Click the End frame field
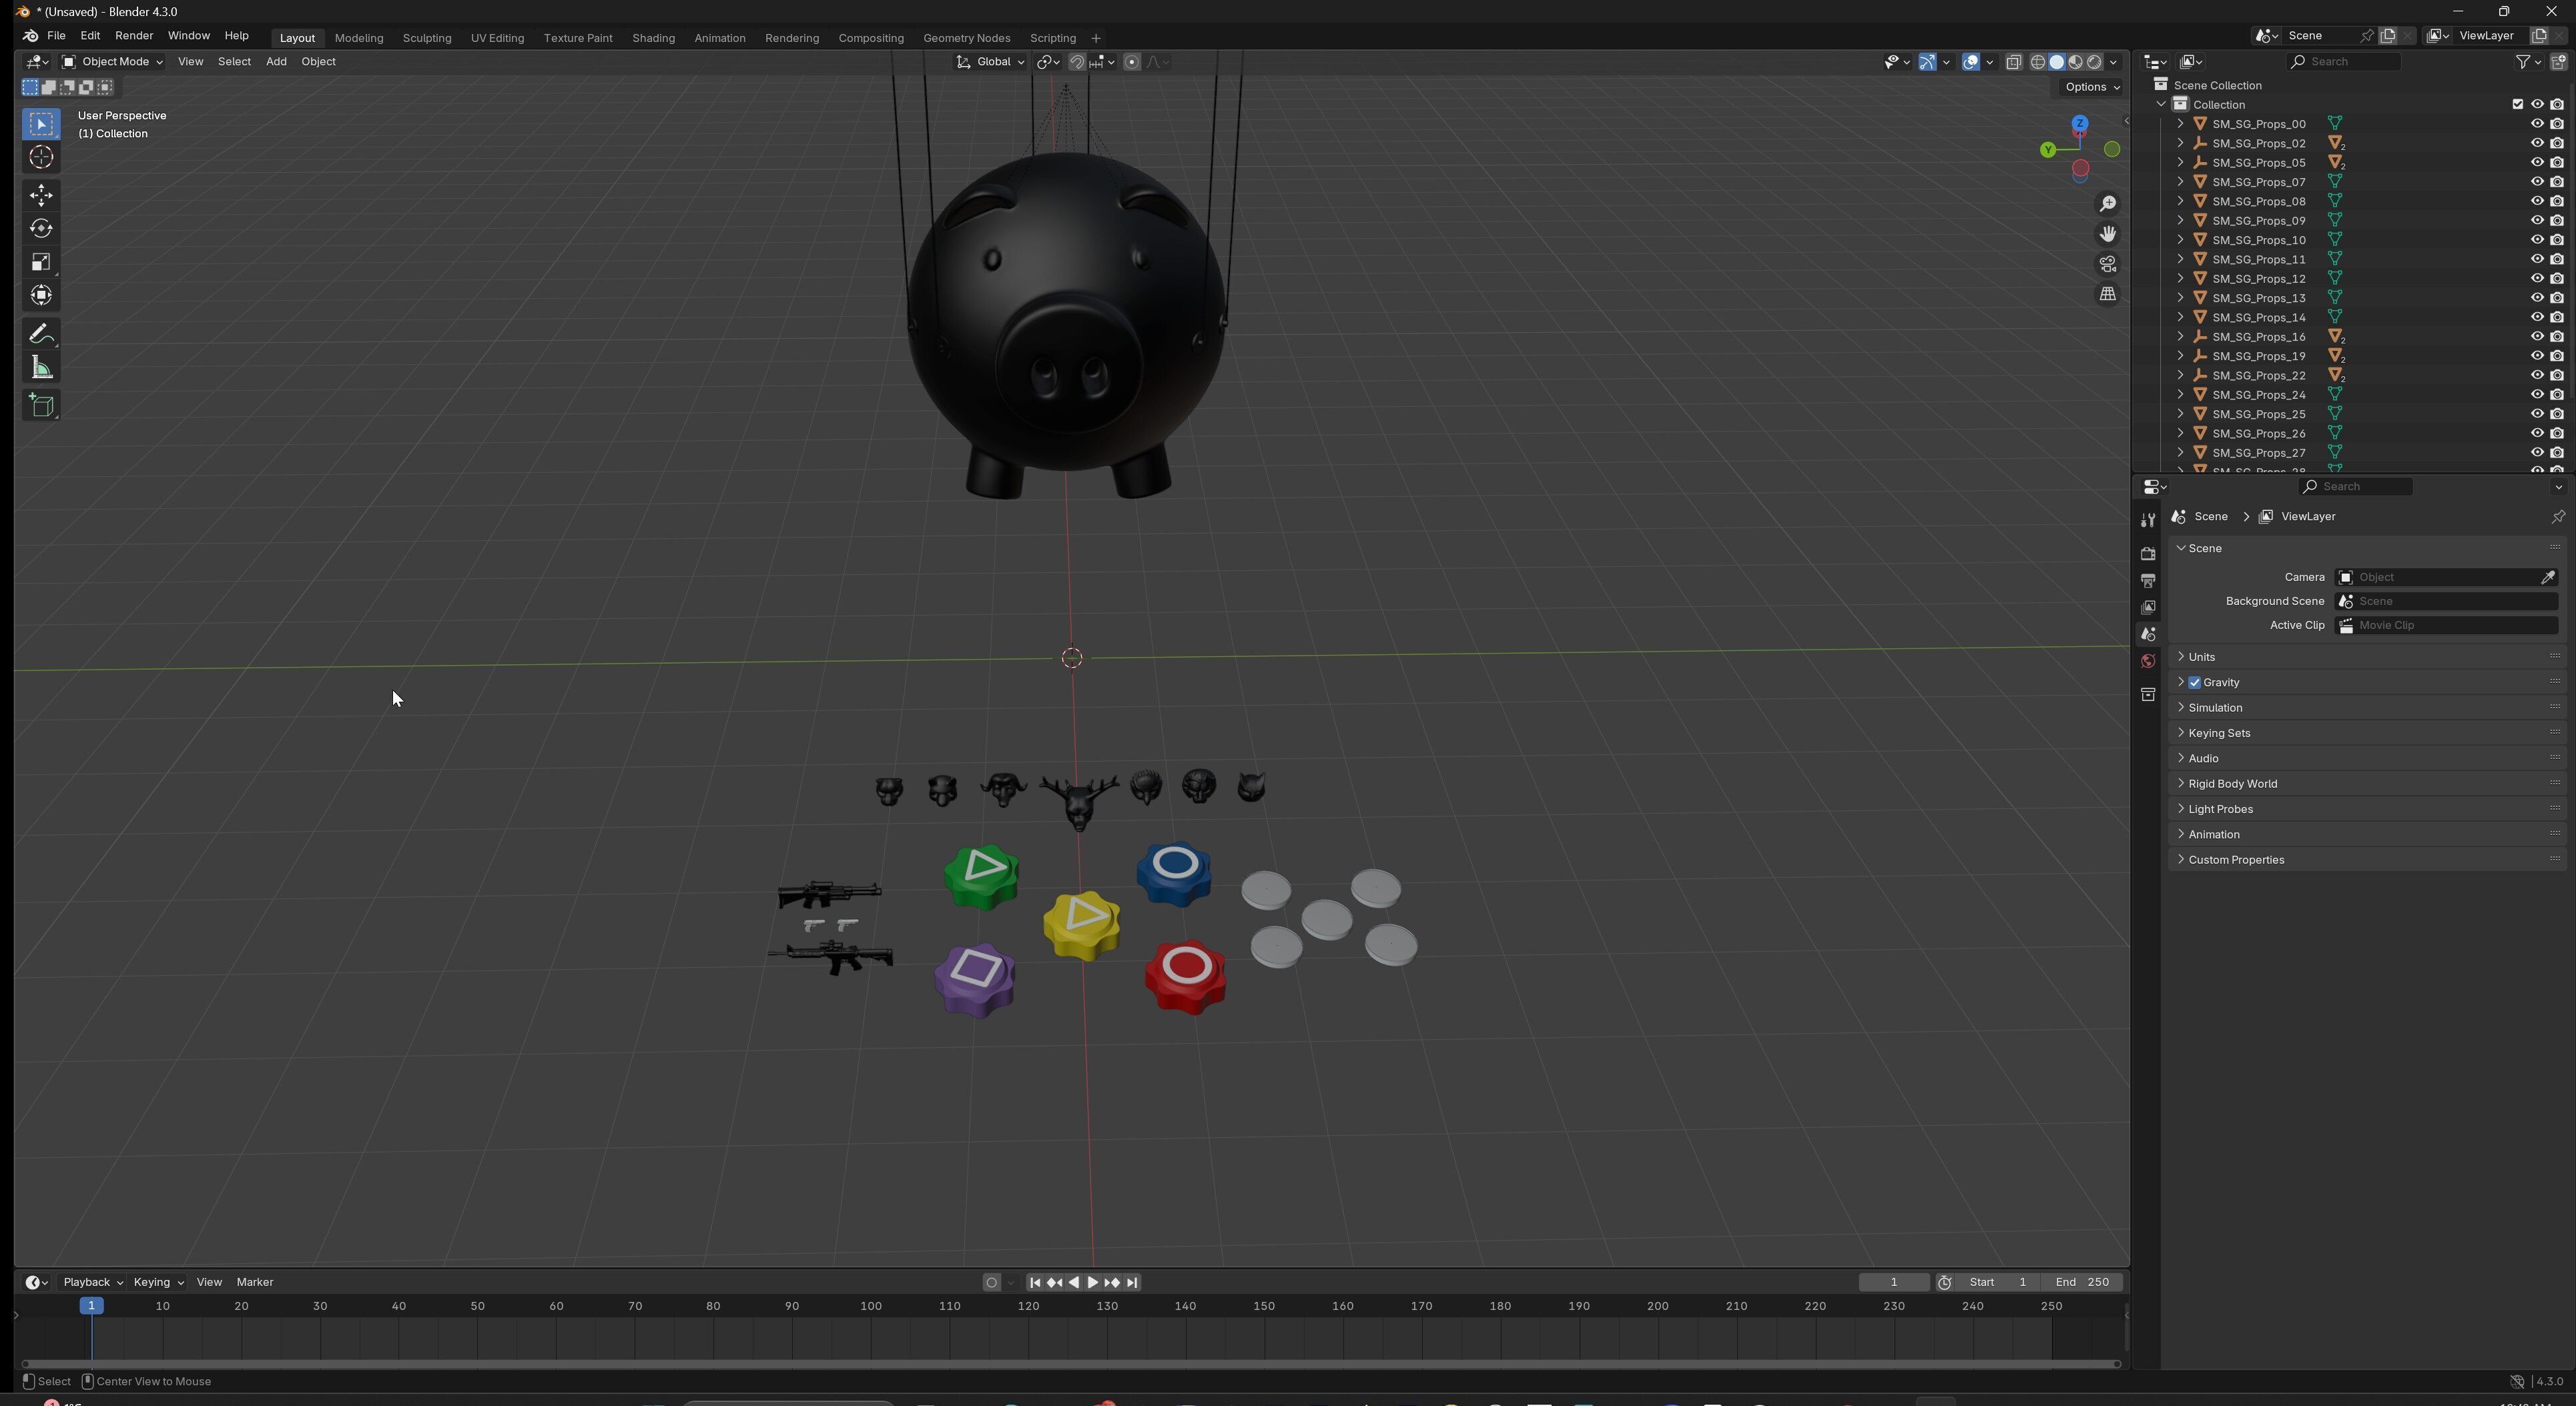 2082,1282
